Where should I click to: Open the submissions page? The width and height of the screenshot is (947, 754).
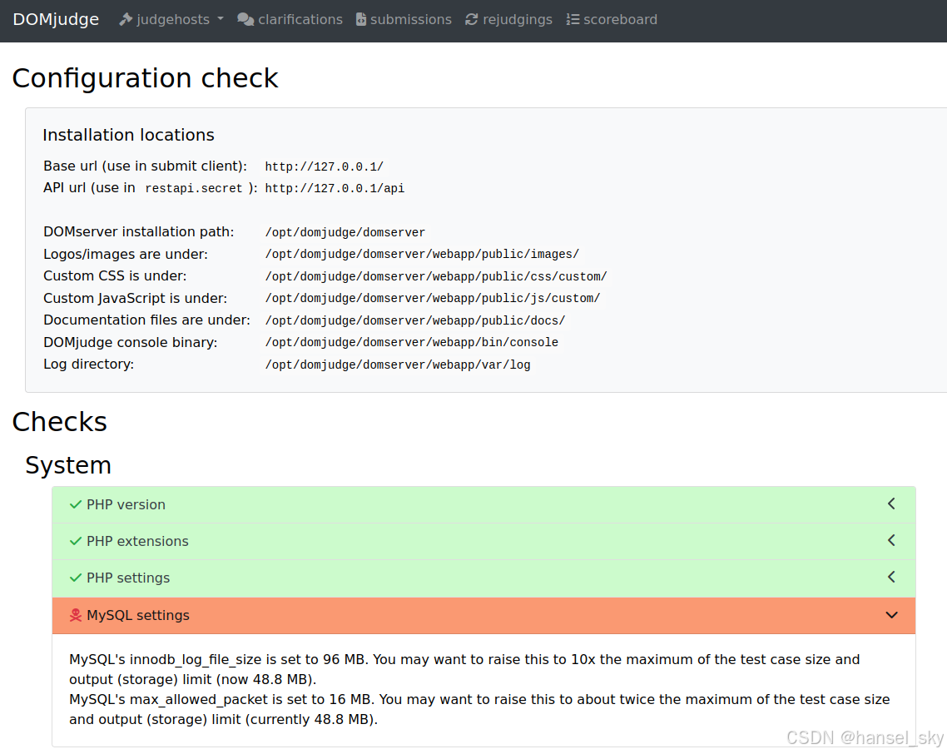coord(404,19)
